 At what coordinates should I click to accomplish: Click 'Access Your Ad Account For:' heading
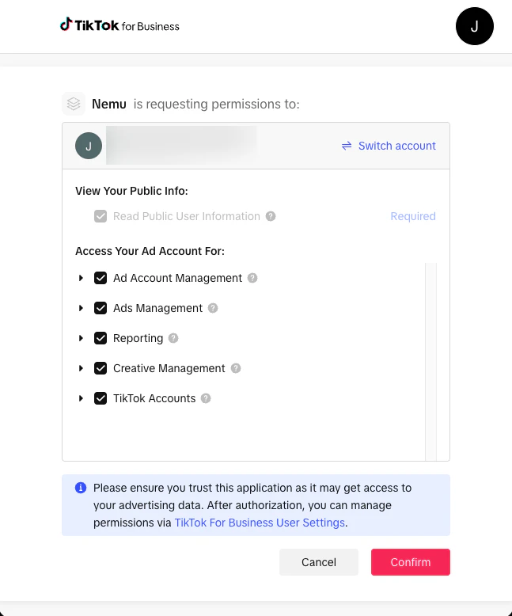point(150,251)
